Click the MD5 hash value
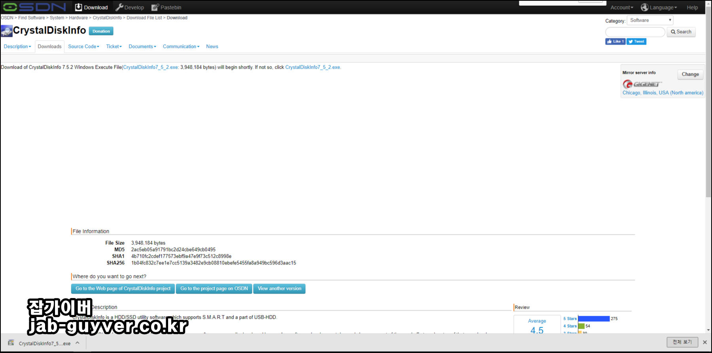 pyautogui.click(x=173, y=249)
